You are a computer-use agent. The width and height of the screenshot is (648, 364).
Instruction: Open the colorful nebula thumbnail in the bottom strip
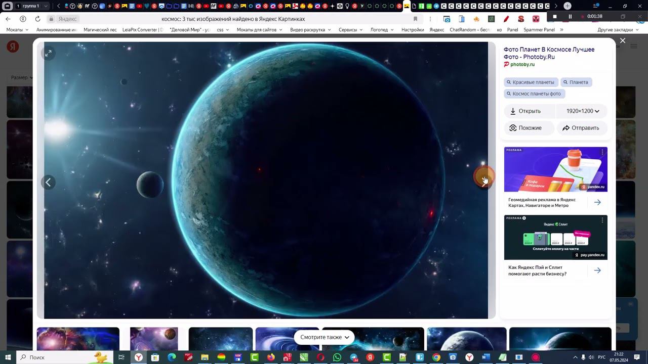[x=78, y=339]
